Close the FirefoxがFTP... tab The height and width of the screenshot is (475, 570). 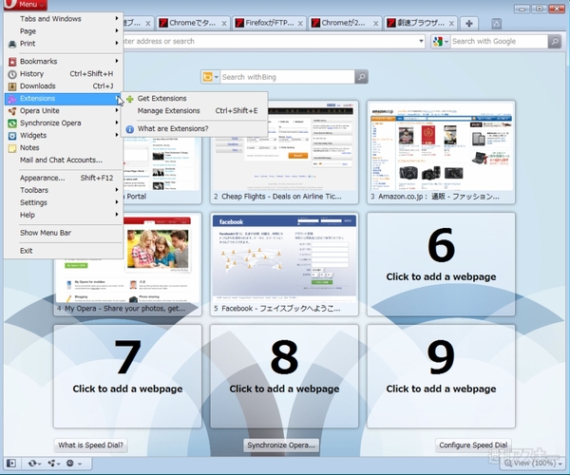click(300, 23)
